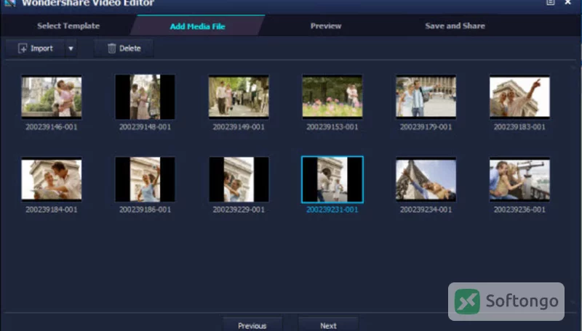Click the file name text 200239183-001
The width and height of the screenshot is (582, 331).
tap(519, 127)
